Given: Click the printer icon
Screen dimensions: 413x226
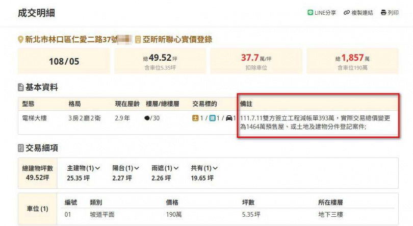Looking at the screenshot, I should (x=383, y=12).
